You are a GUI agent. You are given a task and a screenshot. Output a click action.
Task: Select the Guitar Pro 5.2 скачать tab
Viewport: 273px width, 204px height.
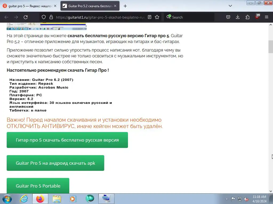tap(90, 6)
